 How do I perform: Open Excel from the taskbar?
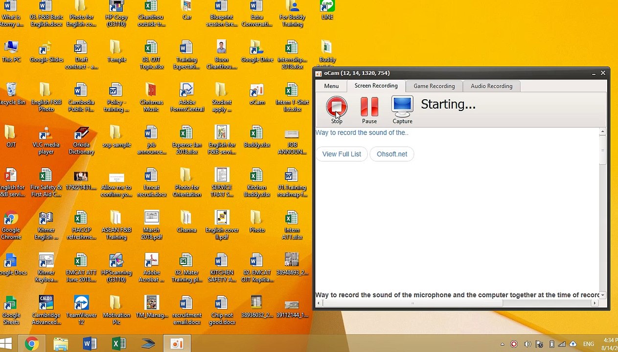click(x=119, y=344)
